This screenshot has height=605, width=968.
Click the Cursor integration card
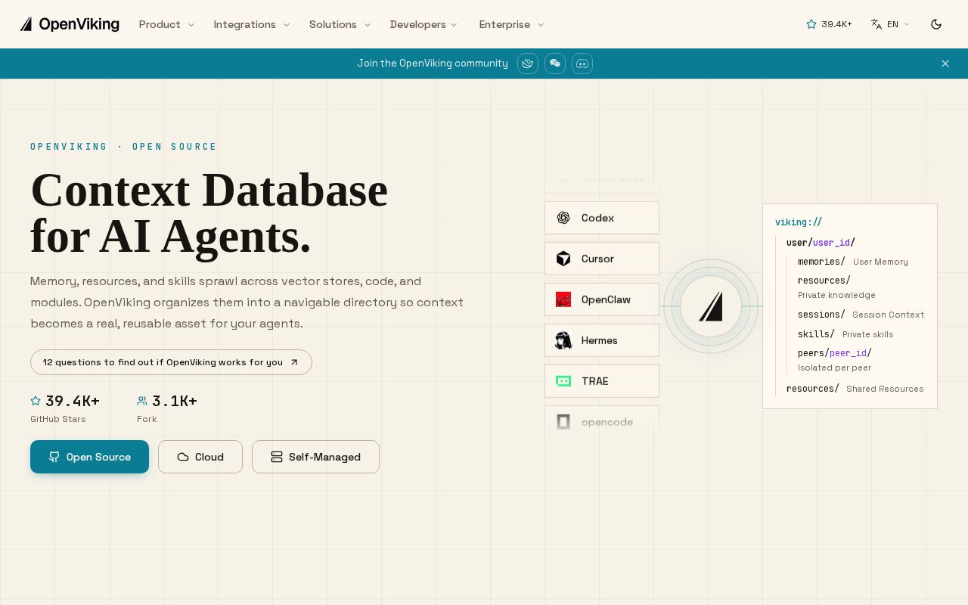(x=602, y=259)
